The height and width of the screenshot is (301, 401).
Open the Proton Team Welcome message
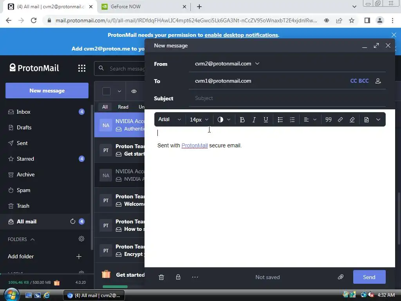pos(120,200)
